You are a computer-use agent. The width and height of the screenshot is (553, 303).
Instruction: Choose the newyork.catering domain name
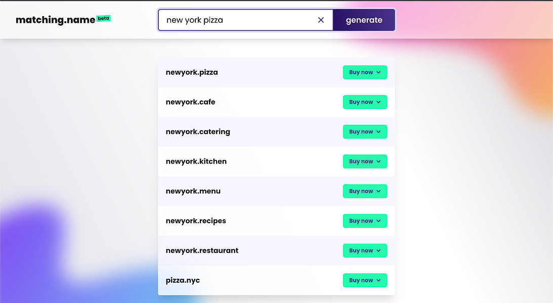[x=198, y=132]
